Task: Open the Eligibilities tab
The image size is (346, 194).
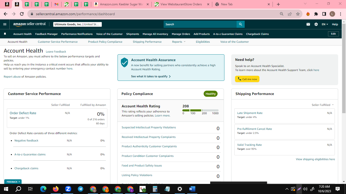Action: coord(203,42)
